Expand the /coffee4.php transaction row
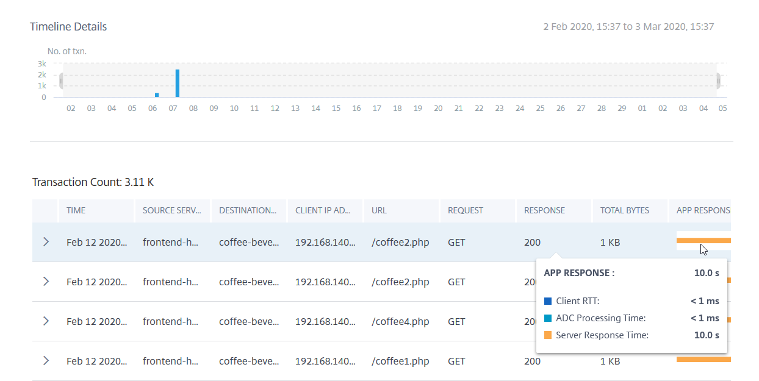 tap(46, 321)
